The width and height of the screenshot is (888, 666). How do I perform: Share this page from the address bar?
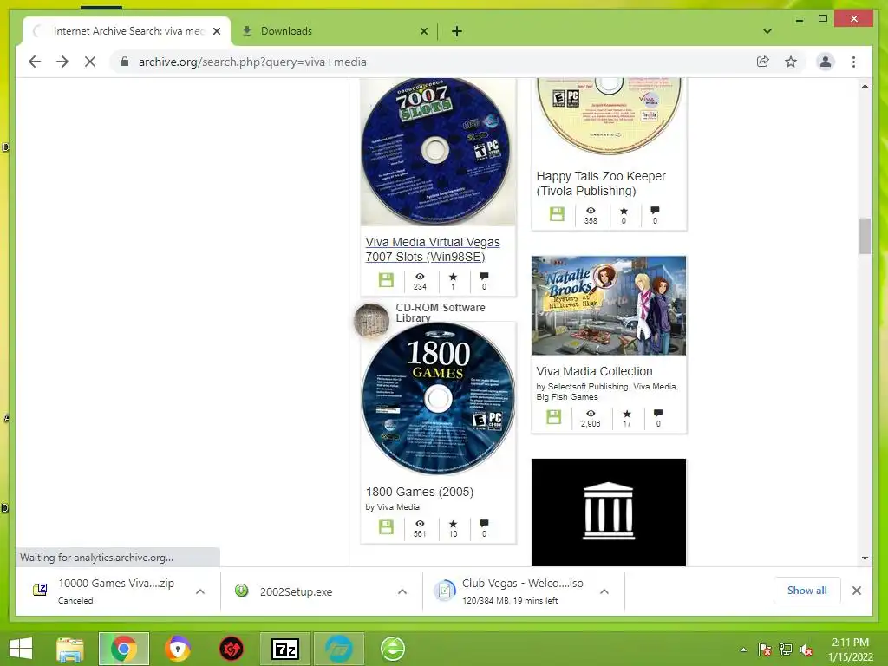763,62
